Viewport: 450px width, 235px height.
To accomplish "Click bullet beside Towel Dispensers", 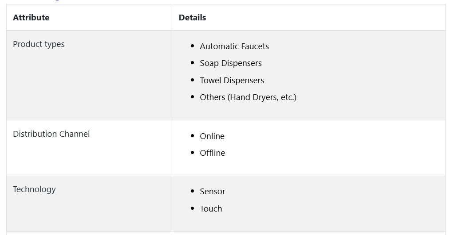I will pos(192,80).
